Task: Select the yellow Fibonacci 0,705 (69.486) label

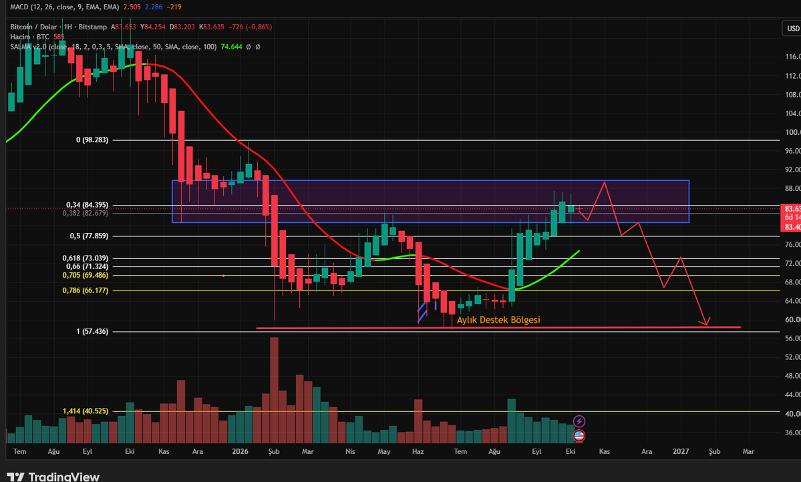Action: 86,274
